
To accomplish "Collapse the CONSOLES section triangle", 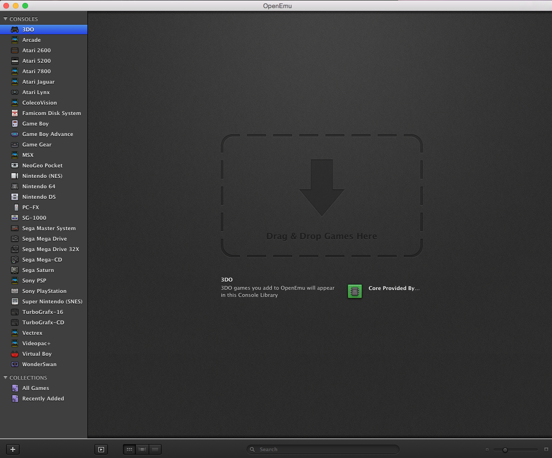I will pyautogui.click(x=5, y=19).
